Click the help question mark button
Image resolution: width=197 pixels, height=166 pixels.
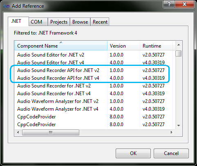(169, 4)
